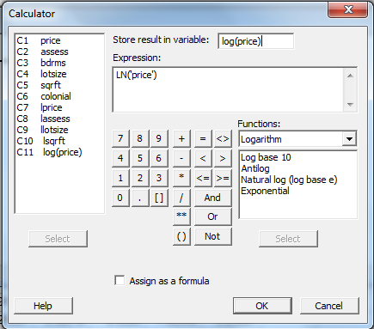Click the 2 keypad button

(x=140, y=178)
